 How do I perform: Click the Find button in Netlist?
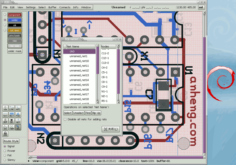pyautogui.click(x=88, y=113)
